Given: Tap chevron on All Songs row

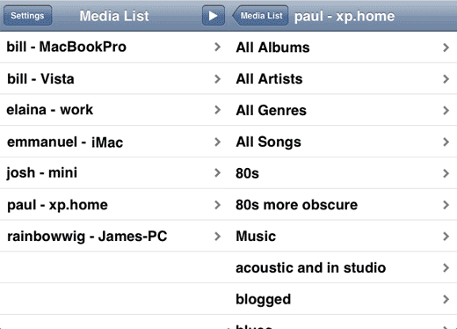Looking at the screenshot, I should (x=446, y=142).
